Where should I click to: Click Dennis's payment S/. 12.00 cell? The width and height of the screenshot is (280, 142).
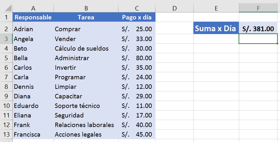(137, 87)
